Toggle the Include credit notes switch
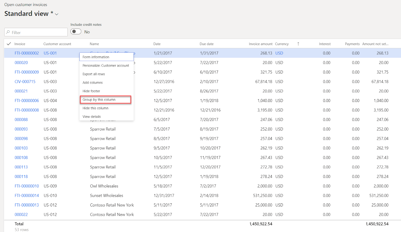Image resolution: width=401 pixels, height=232 pixels. point(76,31)
